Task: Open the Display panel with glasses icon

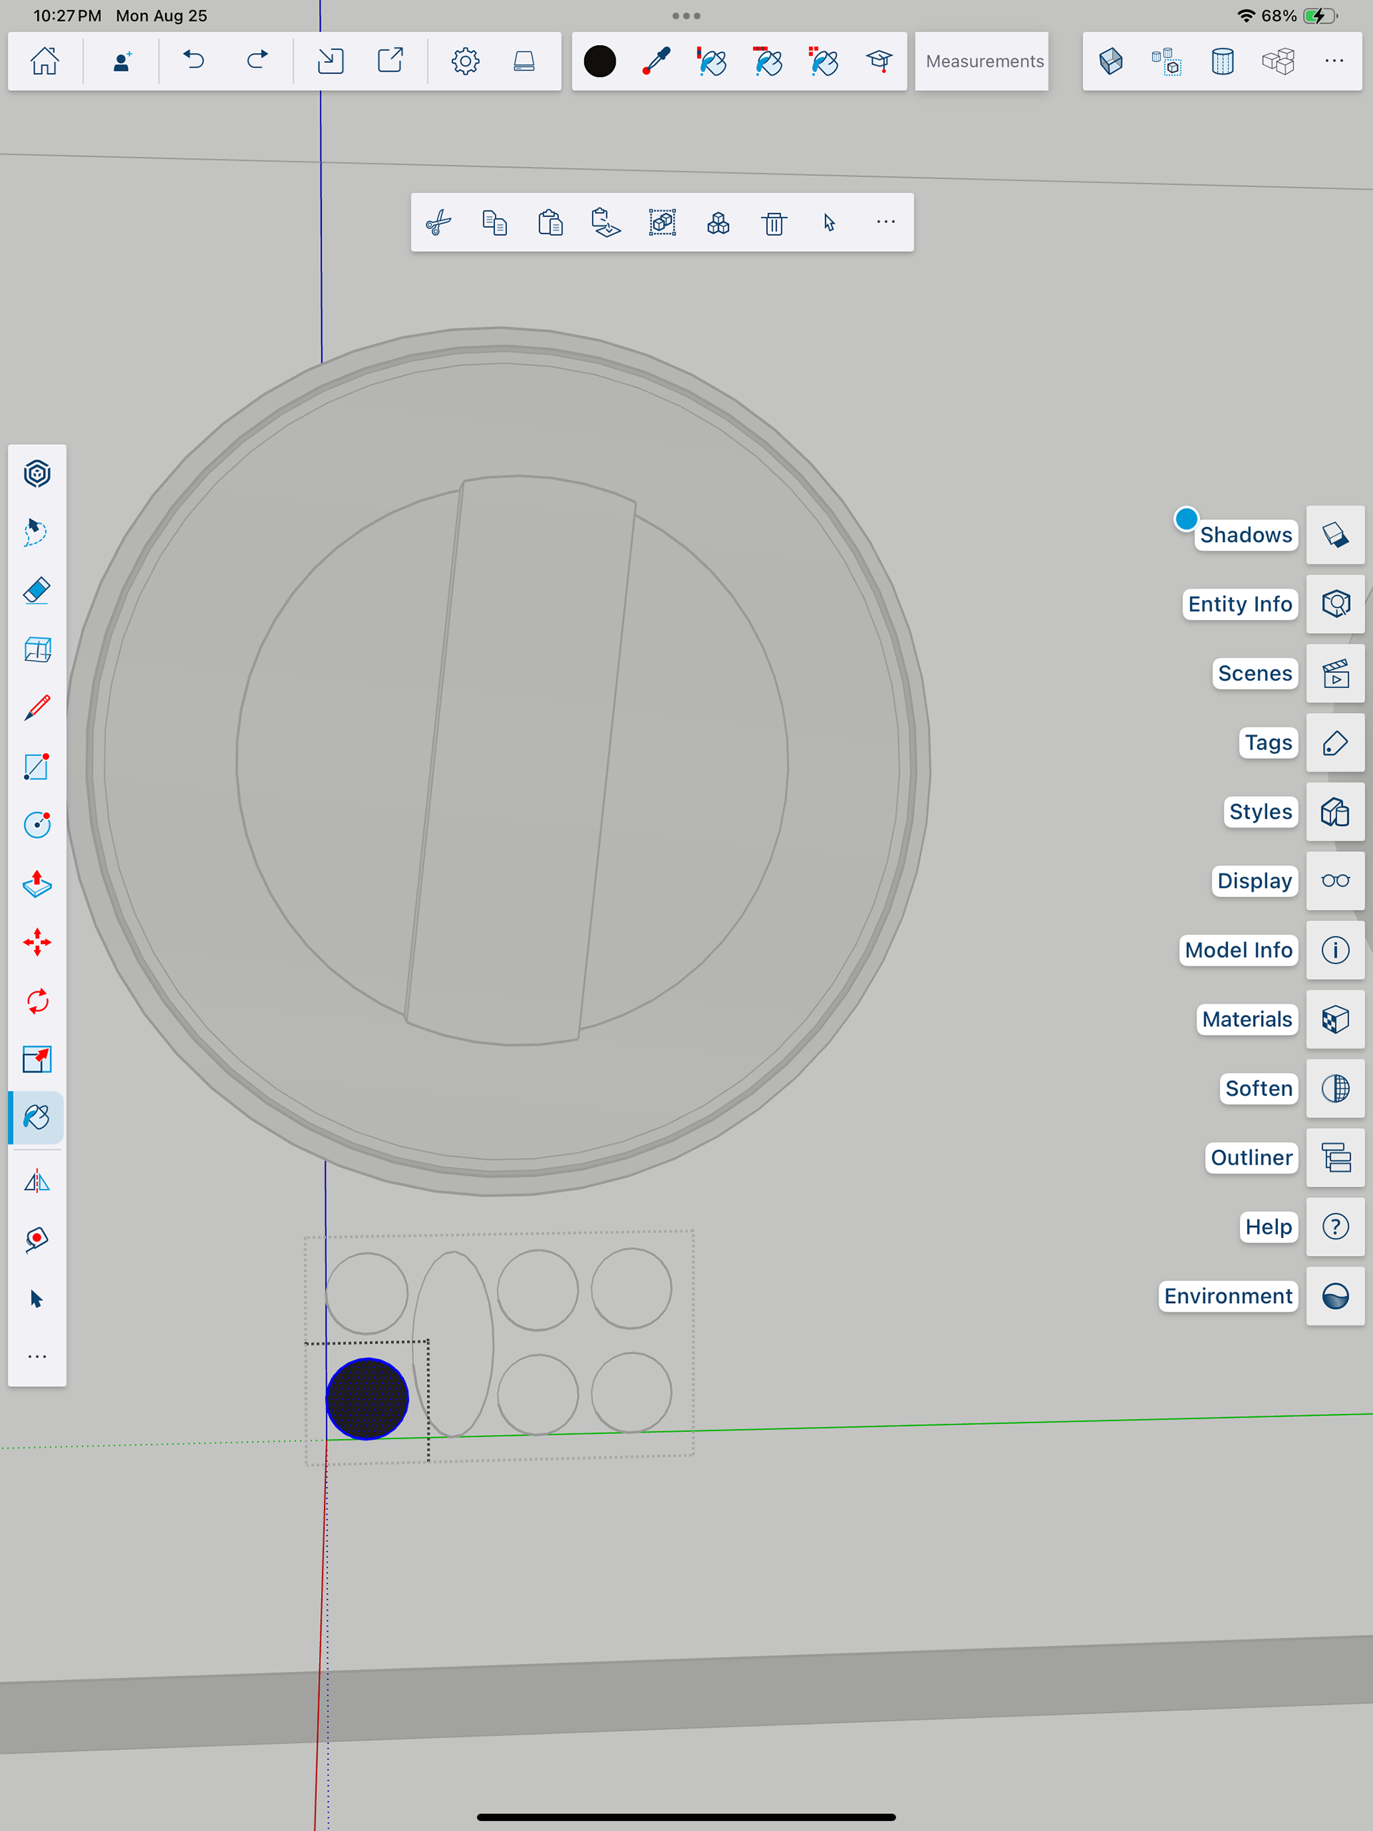Action: 1335,880
